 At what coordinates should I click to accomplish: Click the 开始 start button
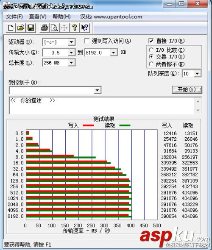point(187,90)
